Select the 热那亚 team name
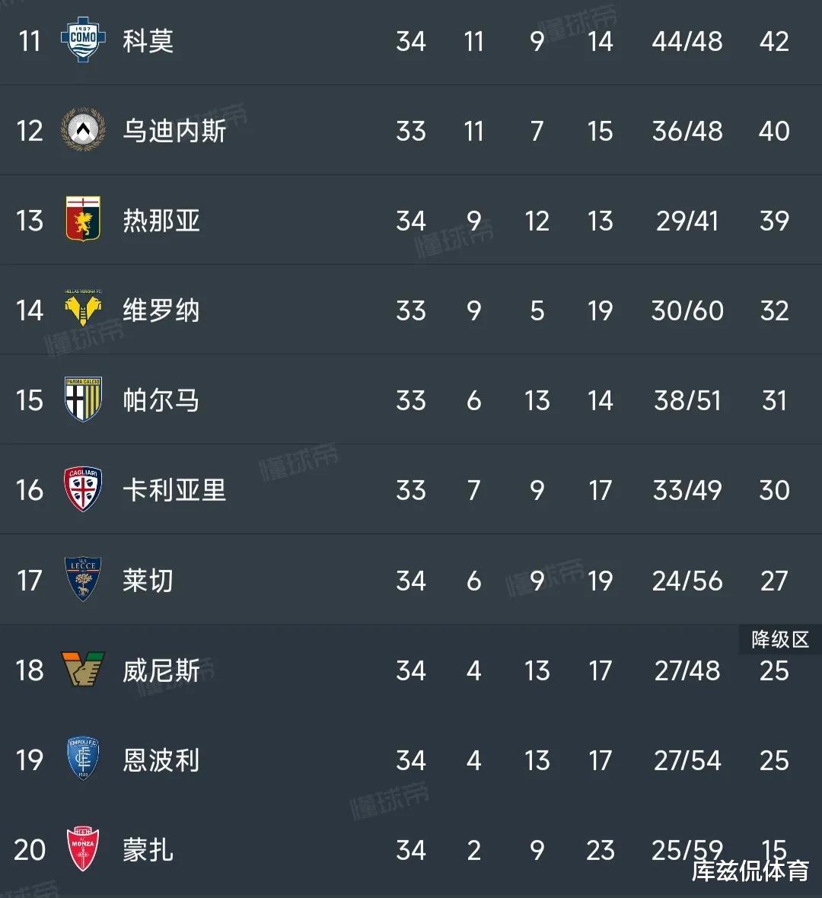The width and height of the screenshot is (822, 898). pos(161,221)
